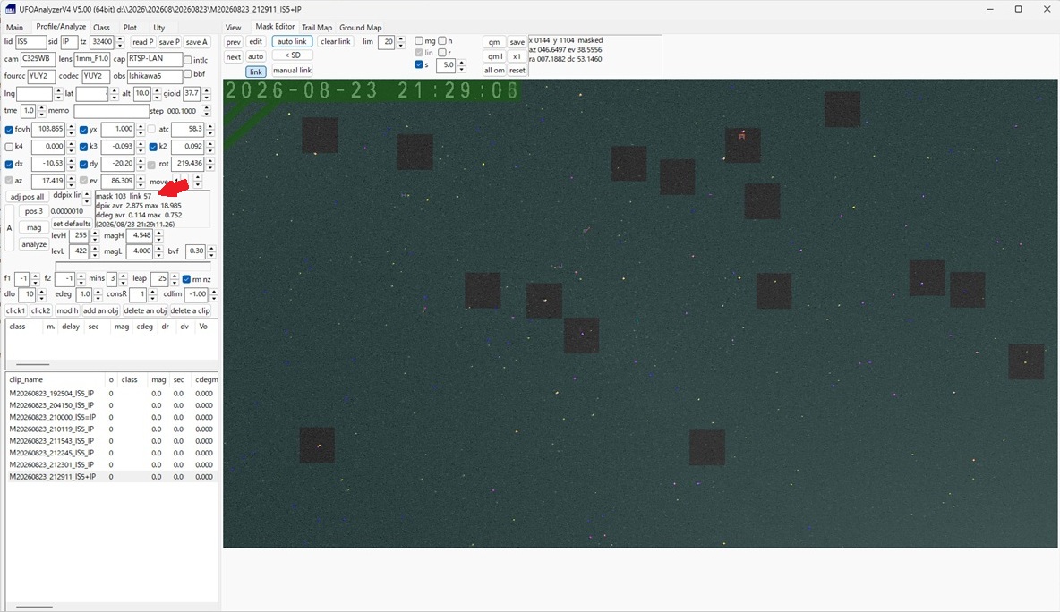Click the set defaults button
This screenshot has width=1060, height=612.
pos(72,224)
